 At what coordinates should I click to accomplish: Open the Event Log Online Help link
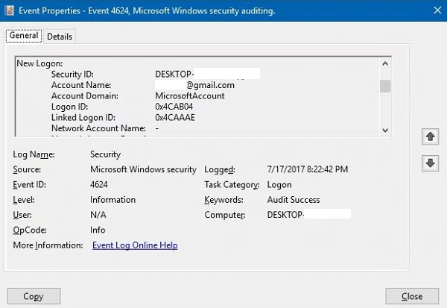pos(135,245)
